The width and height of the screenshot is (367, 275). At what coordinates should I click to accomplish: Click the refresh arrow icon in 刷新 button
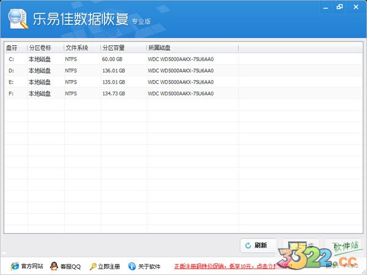pyautogui.click(x=248, y=246)
